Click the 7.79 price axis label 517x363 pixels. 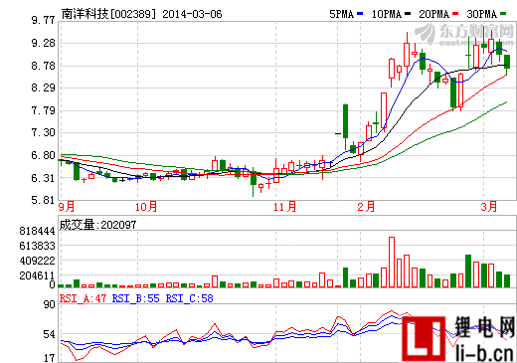[x=43, y=110]
